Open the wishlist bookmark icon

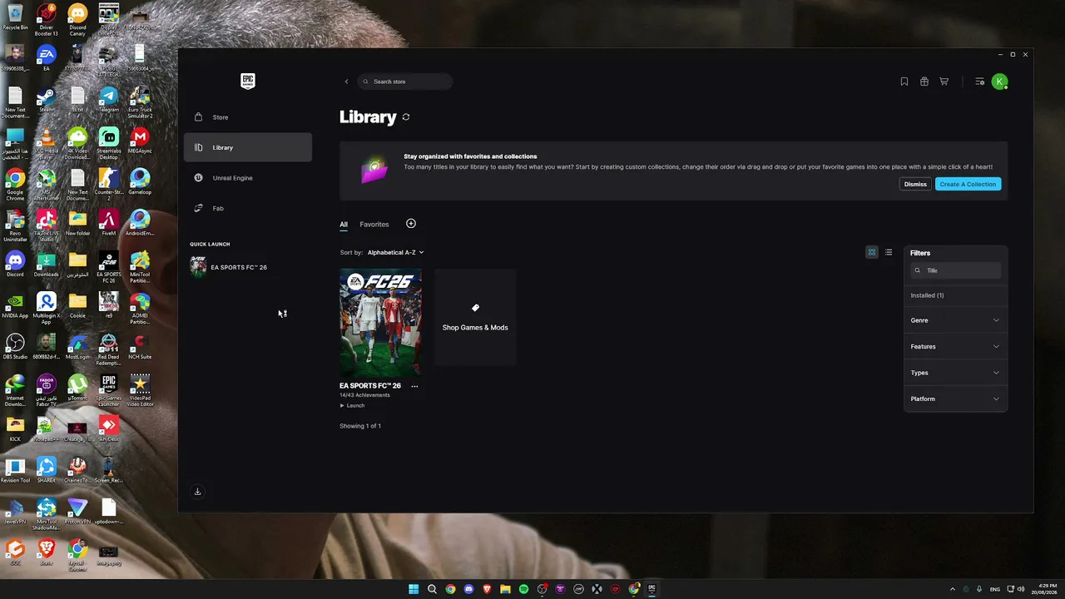click(904, 82)
